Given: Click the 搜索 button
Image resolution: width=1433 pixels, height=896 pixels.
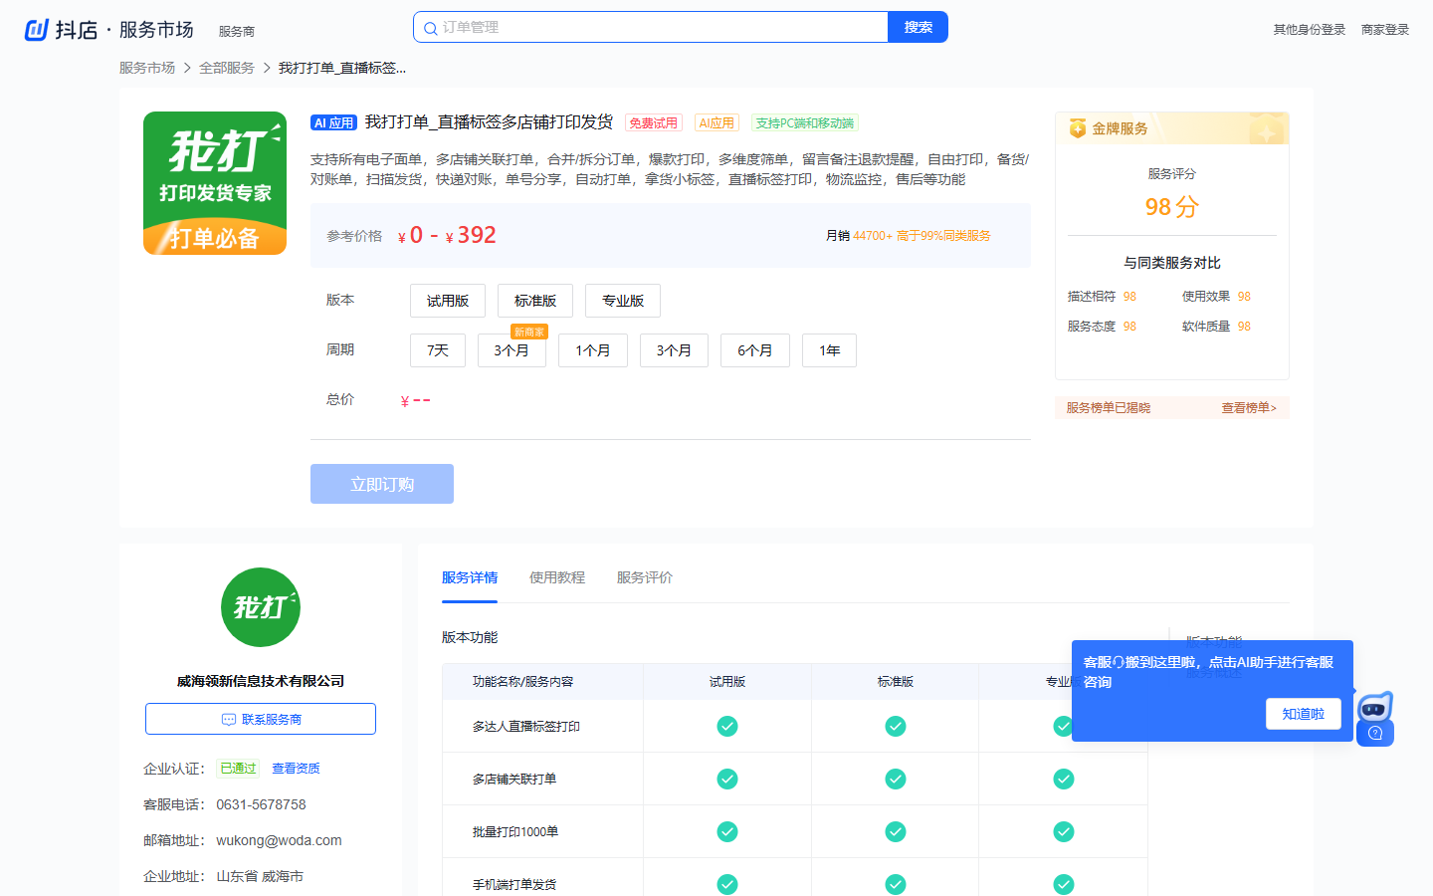Looking at the screenshot, I should 919,27.
